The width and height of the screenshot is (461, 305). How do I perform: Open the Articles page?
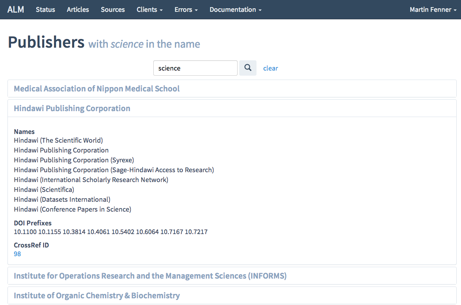(x=78, y=9)
